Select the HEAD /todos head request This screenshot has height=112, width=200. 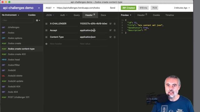[22, 59]
